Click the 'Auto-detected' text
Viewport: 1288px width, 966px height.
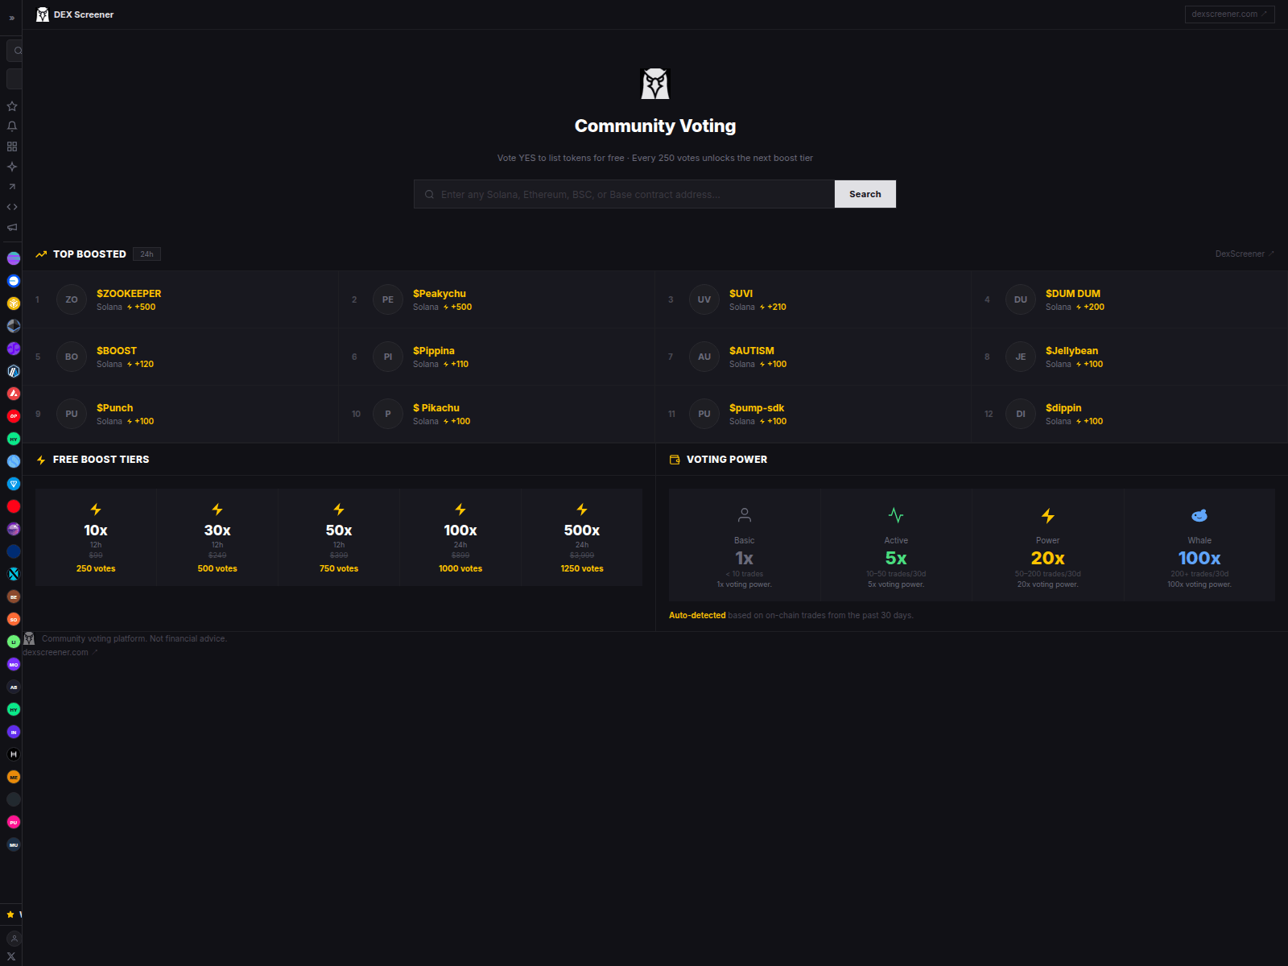pos(697,615)
